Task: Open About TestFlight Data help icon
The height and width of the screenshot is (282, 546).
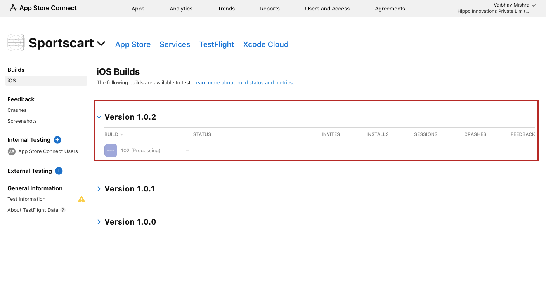Action: coord(63,210)
